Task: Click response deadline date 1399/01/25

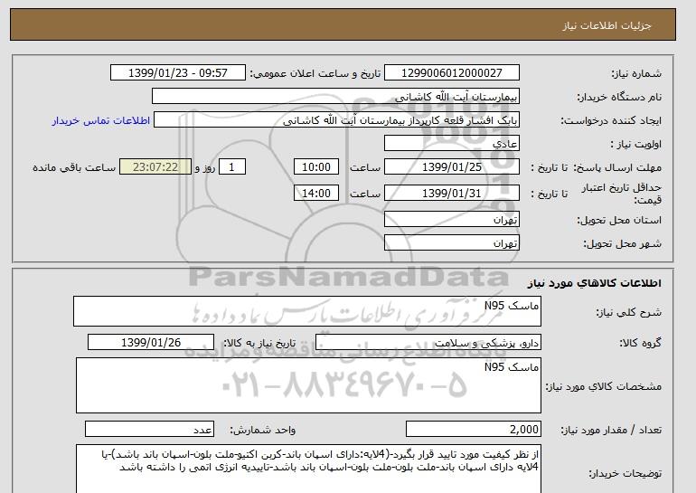Action: [451, 167]
